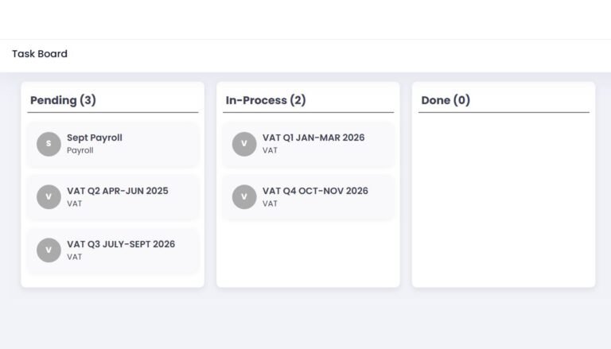Click the VAT label under VAT Q2

pyautogui.click(x=75, y=204)
